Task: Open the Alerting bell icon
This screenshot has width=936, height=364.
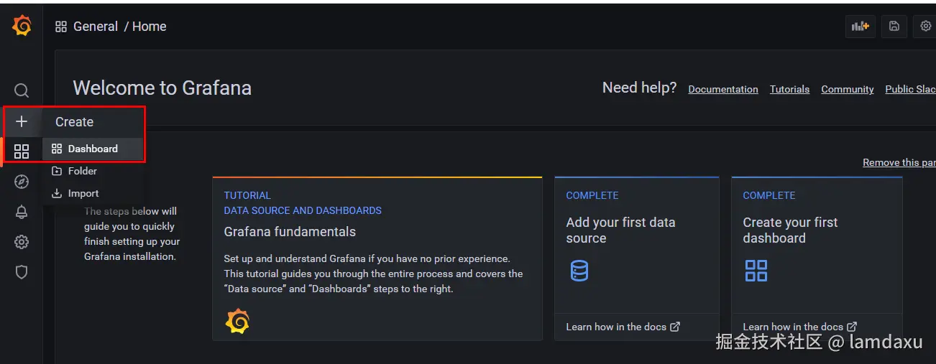Action: (22, 212)
